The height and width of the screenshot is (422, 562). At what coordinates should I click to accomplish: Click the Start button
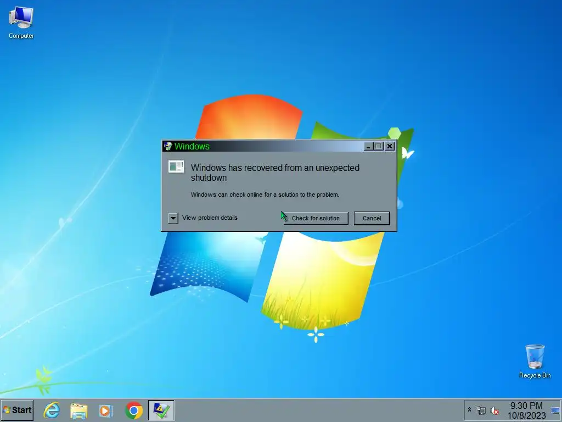(x=17, y=410)
